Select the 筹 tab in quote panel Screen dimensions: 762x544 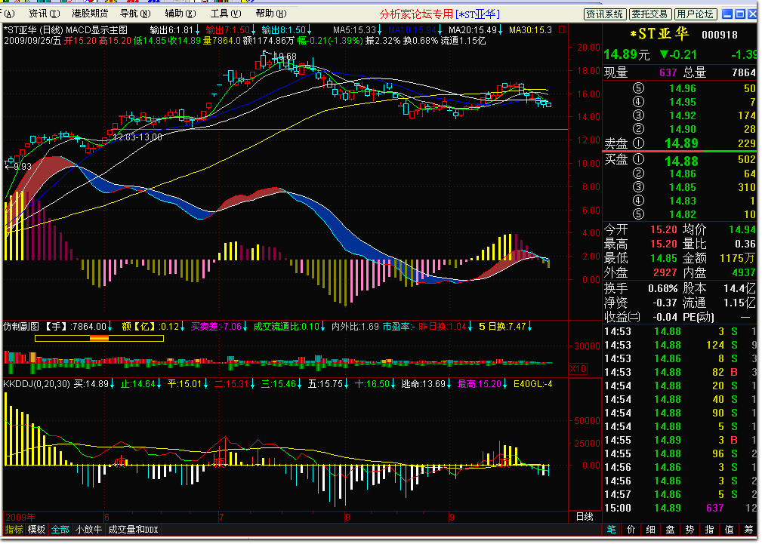[x=749, y=530]
